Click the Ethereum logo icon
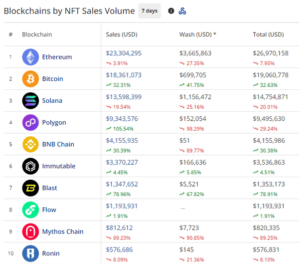Image resolution: width=299 pixels, height=264 pixels. point(30,57)
